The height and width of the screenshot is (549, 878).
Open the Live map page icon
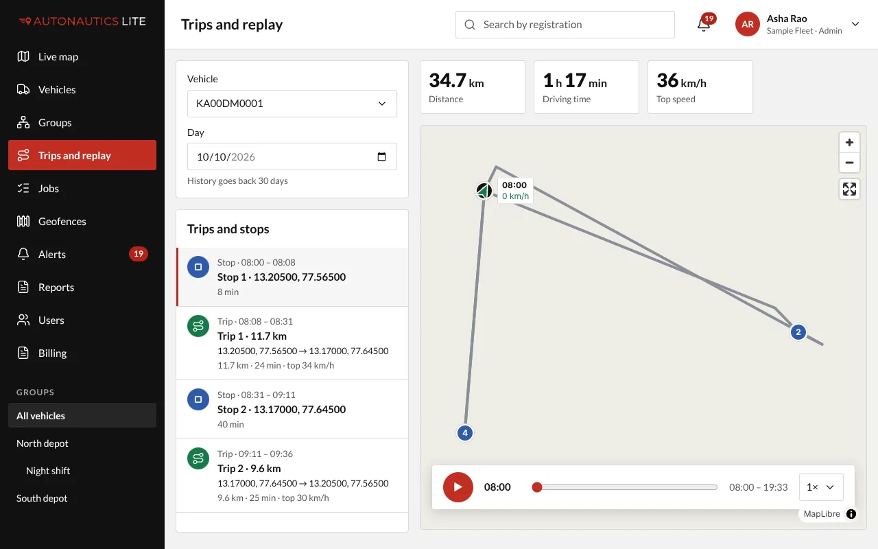coord(23,57)
